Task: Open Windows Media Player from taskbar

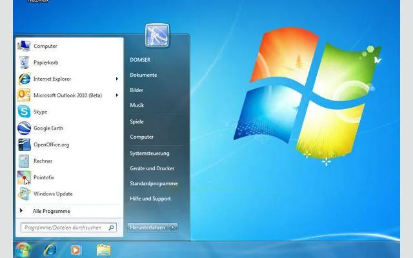Action: click(76, 250)
